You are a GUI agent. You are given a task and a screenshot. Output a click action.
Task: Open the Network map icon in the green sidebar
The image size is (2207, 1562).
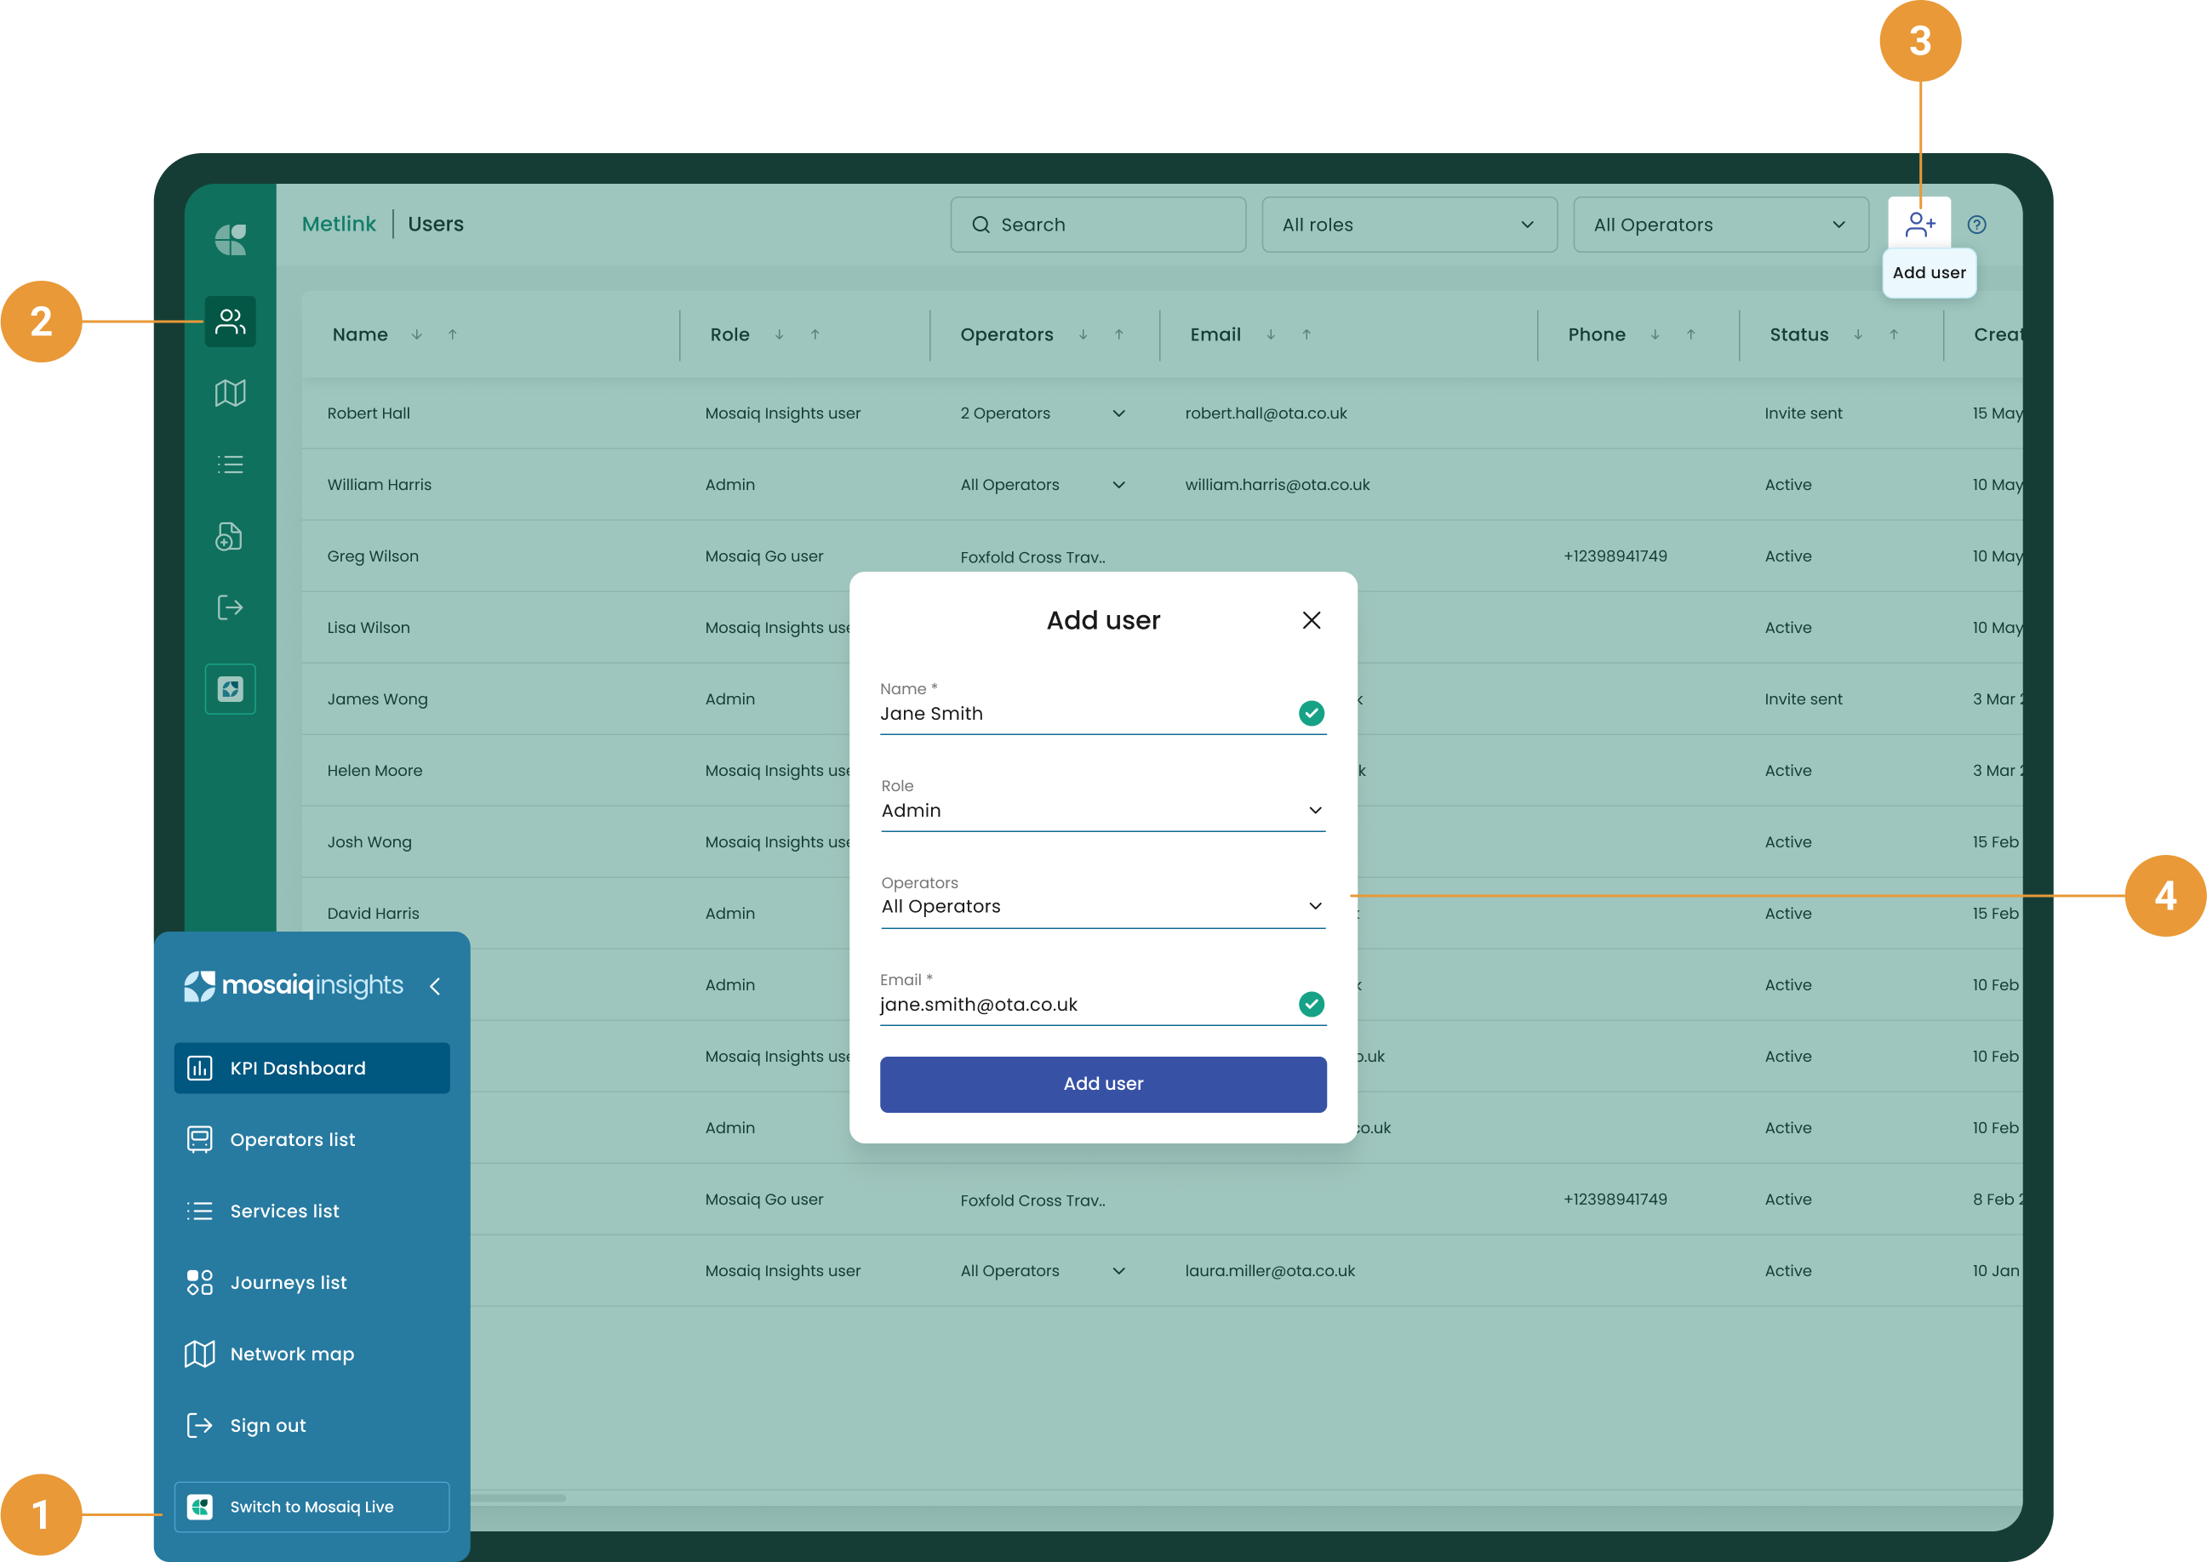coord(229,392)
